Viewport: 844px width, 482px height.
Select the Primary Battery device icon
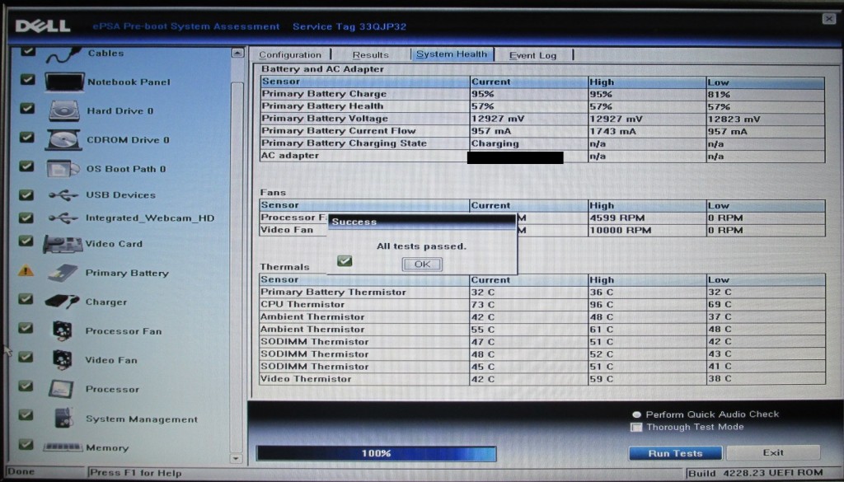63,273
